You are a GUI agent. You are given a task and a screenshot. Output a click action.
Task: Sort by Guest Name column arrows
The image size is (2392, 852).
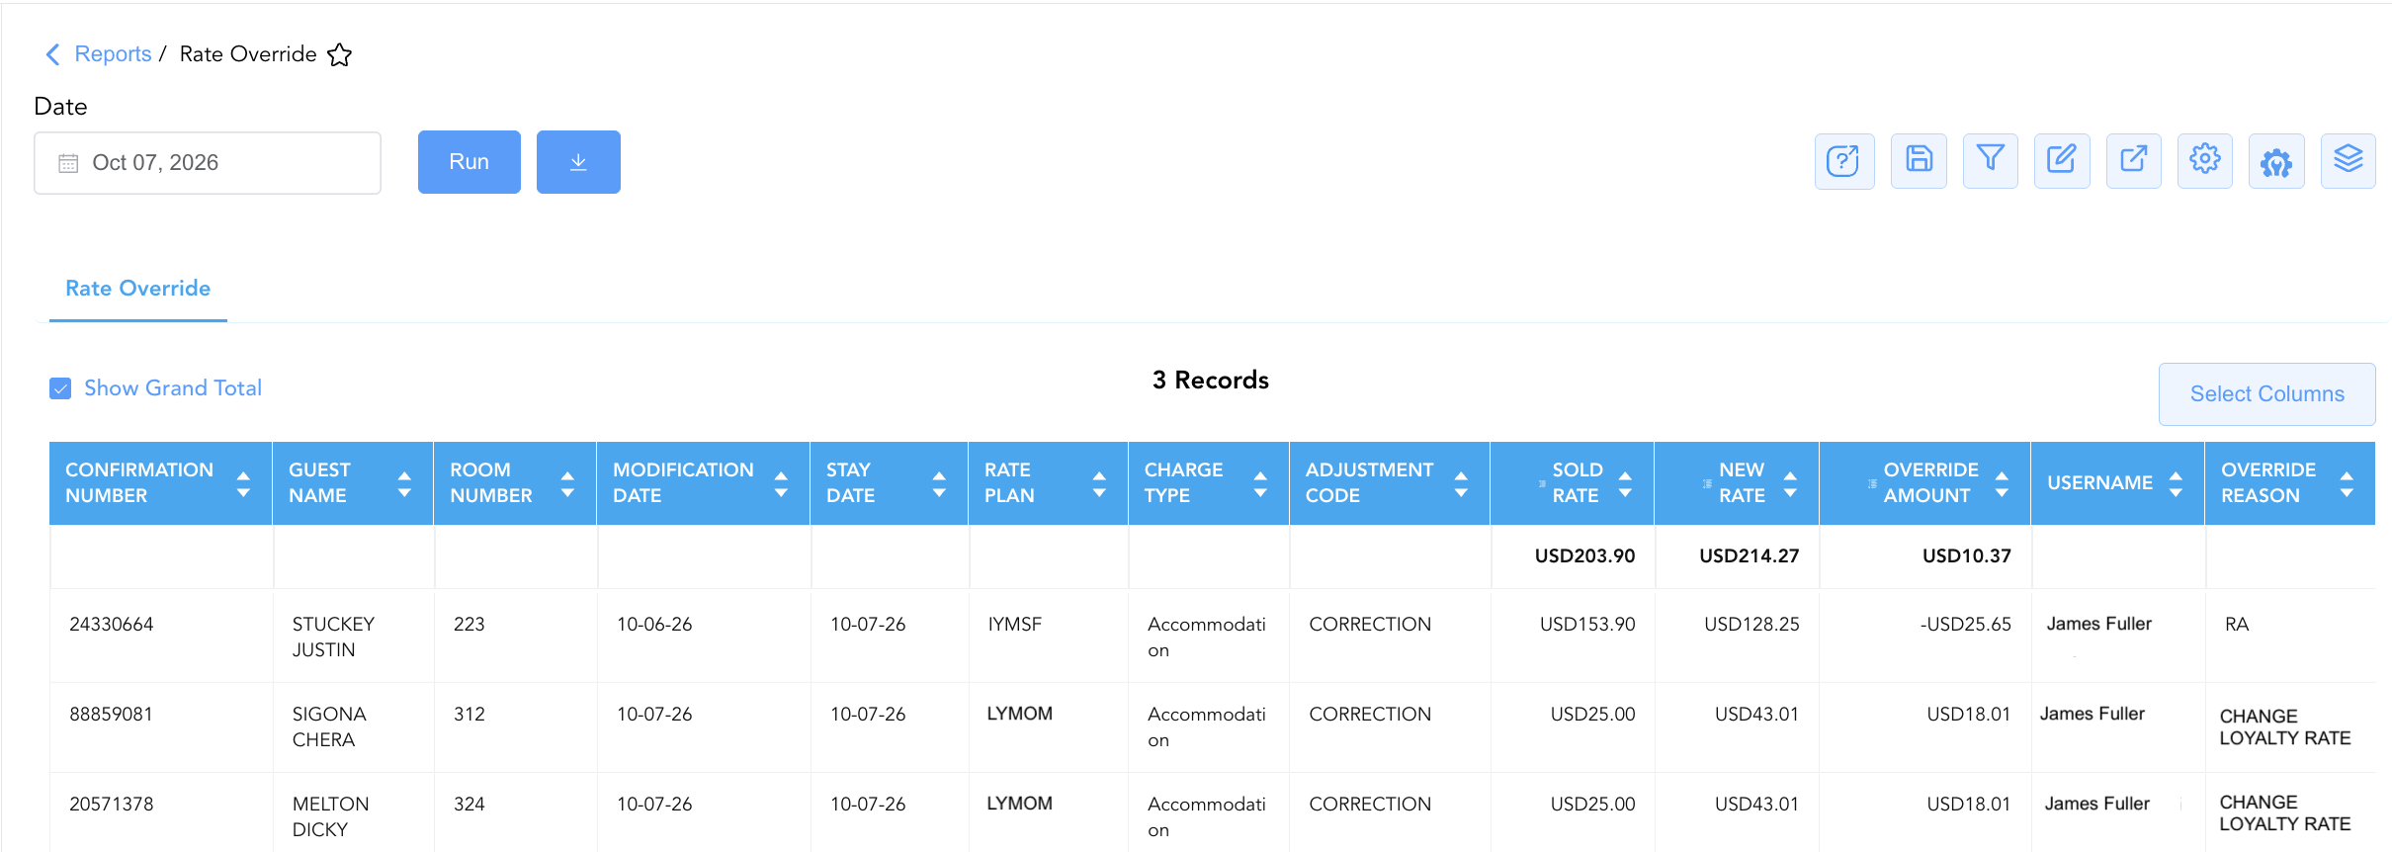coord(404,483)
